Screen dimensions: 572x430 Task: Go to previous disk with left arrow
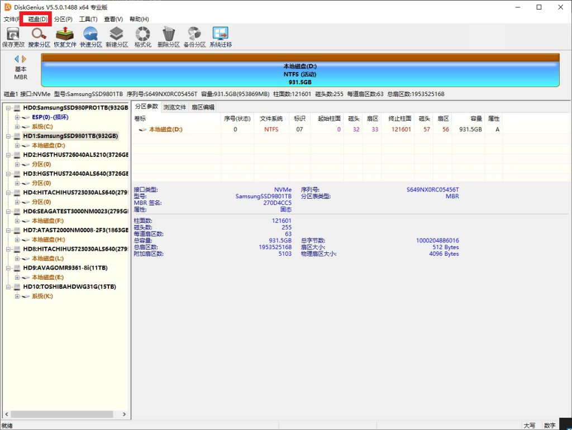(x=17, y=59)
